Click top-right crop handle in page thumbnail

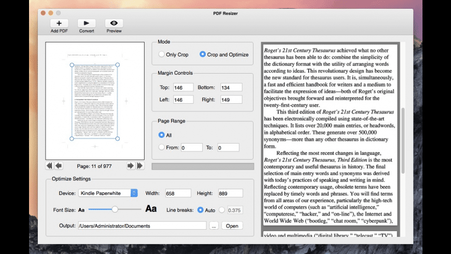(x=117, y=65)
